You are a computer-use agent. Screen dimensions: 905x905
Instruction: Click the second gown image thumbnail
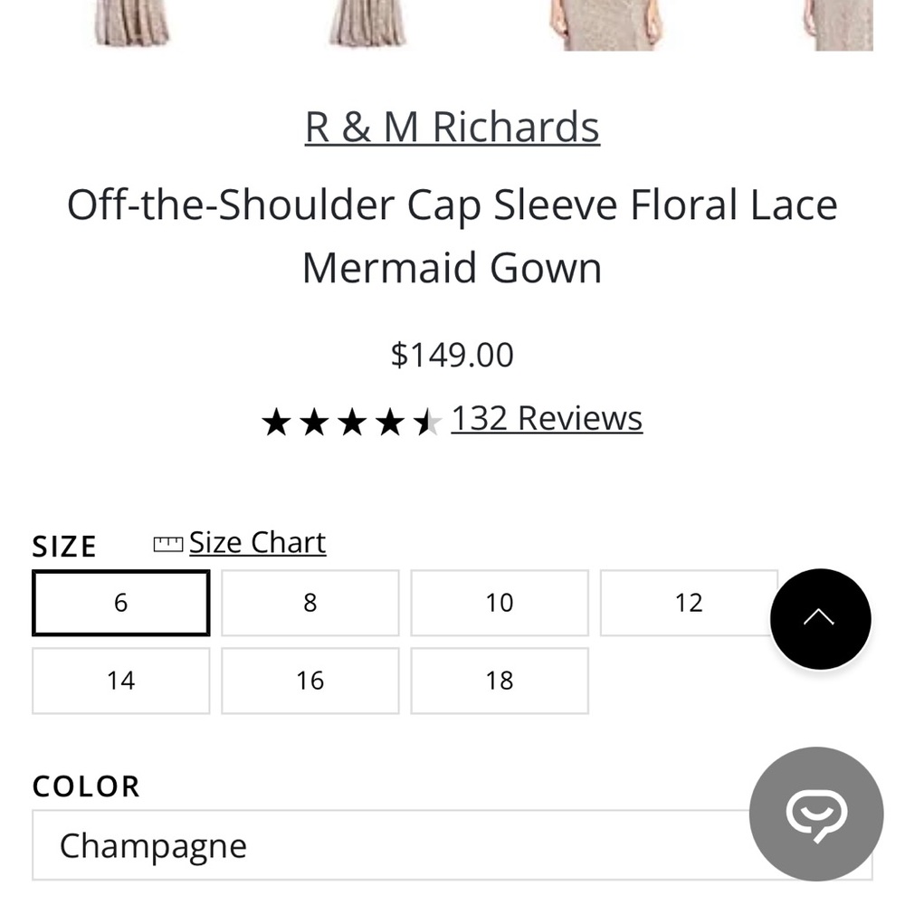[x=367, y=23]
